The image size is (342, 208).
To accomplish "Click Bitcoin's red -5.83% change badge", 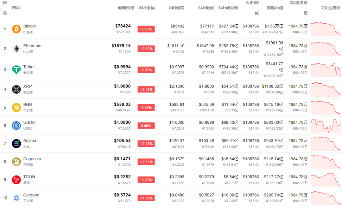I will click(x=146, y=29).
